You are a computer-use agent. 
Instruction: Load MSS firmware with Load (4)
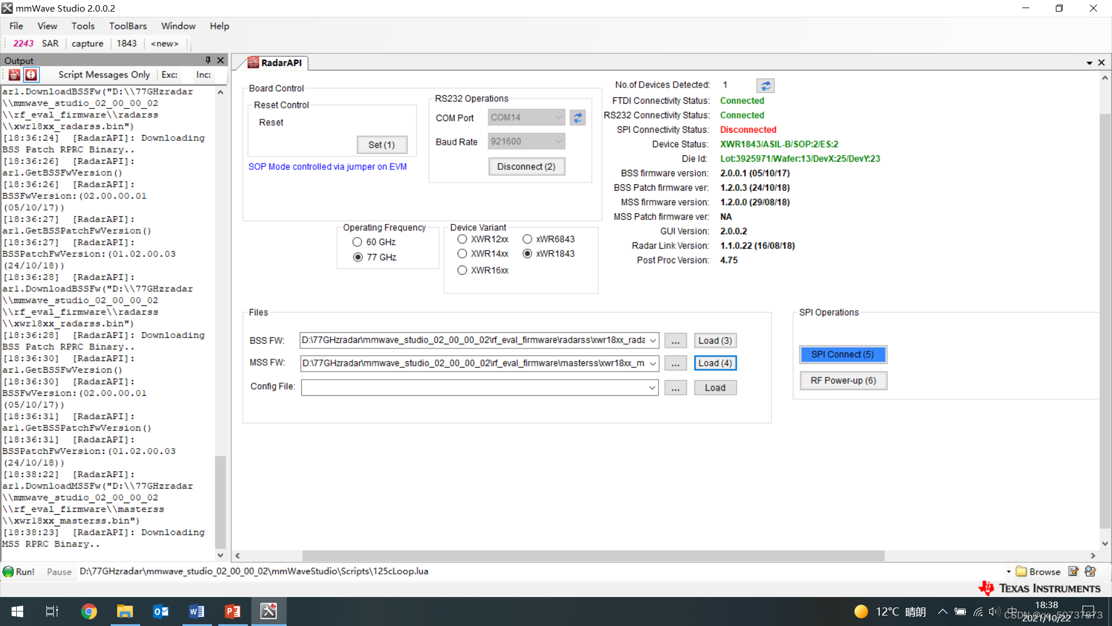[715, 363]
